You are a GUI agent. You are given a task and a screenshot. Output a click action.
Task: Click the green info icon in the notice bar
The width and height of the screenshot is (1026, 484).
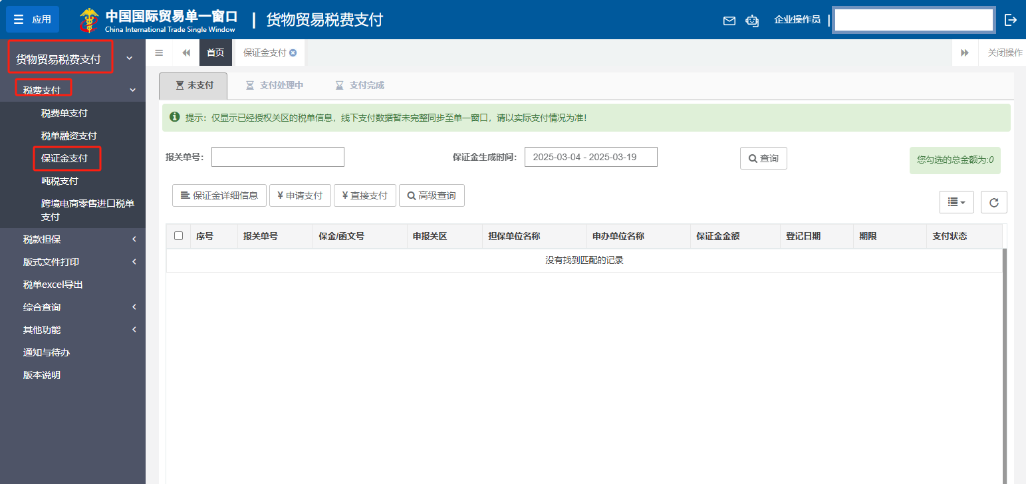pos(175,117)
